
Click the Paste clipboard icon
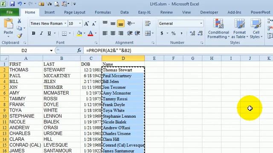pos(8,24)
